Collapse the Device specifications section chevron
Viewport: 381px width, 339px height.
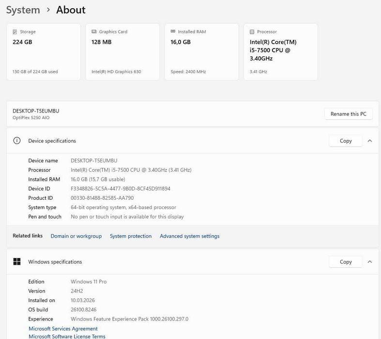(x=370, y=141)
